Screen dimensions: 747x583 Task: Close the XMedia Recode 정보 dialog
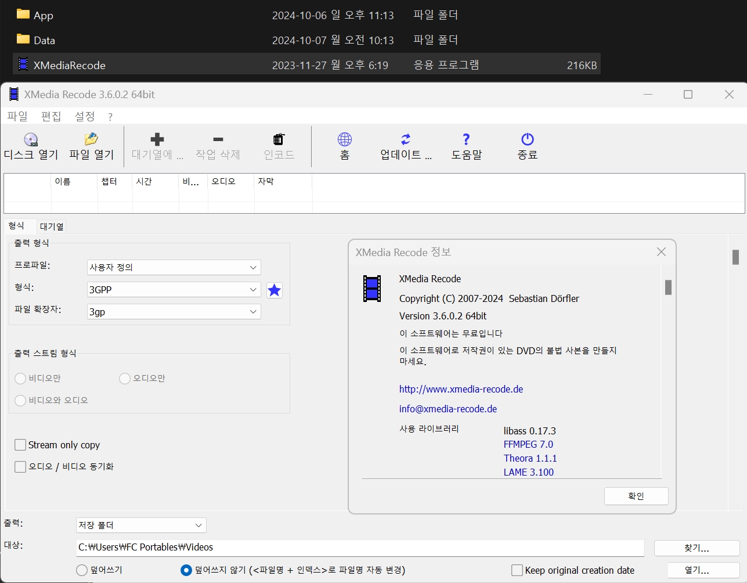661,252
